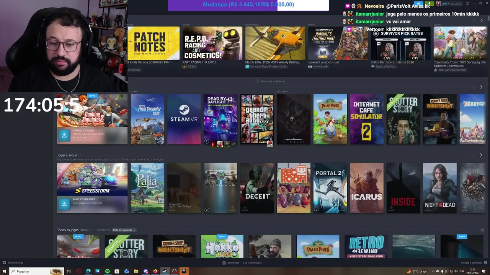Select Internet Cafe Simulator 2 cover

click(x=367, y=119)
